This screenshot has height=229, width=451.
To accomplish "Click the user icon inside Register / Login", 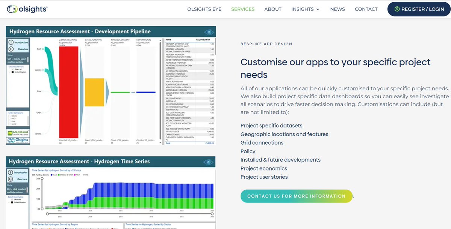I will click(397, 9).
